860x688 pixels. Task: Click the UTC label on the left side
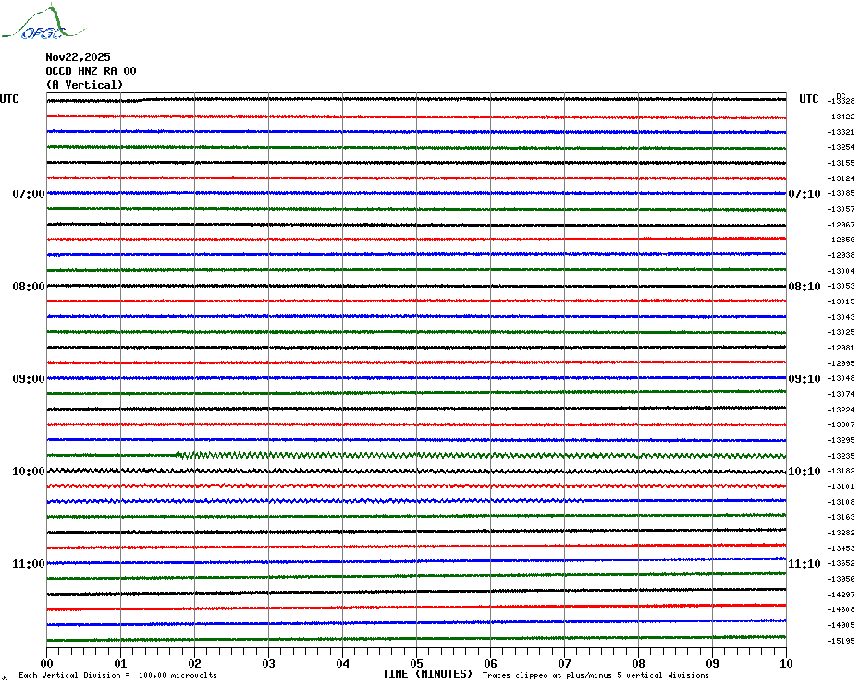pos(9,99)
